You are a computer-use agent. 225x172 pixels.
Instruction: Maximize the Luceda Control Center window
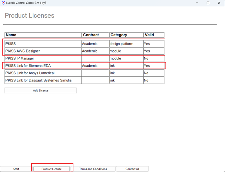click(208, 3)
